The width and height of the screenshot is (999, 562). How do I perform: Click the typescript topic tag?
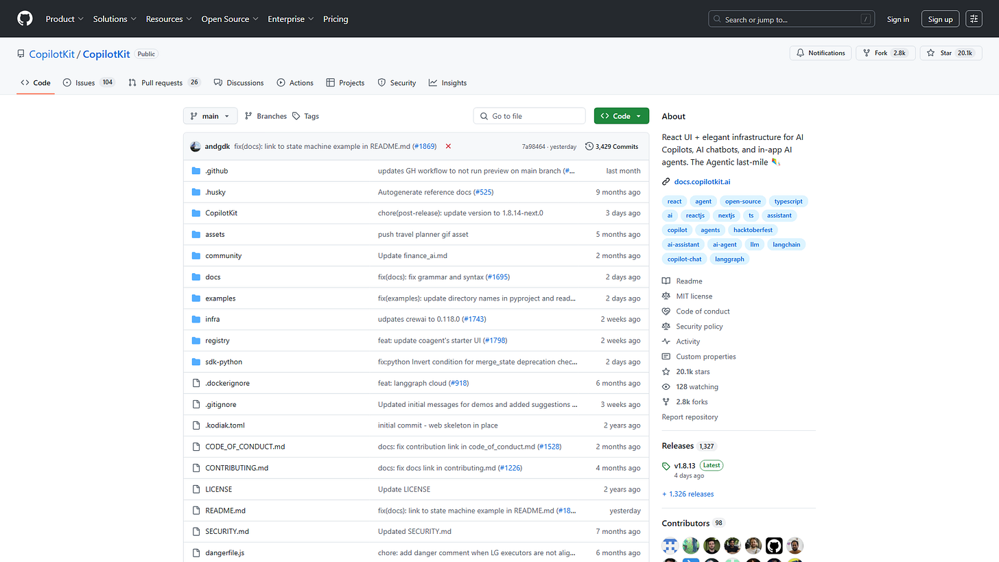788,201
